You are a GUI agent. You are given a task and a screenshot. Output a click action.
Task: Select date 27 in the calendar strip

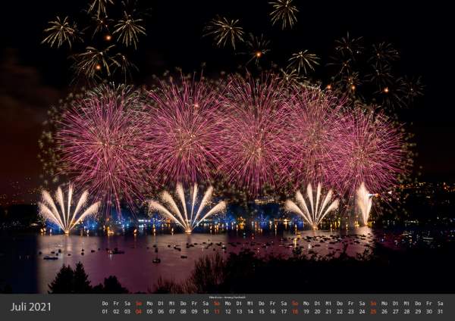coord(396,312)
